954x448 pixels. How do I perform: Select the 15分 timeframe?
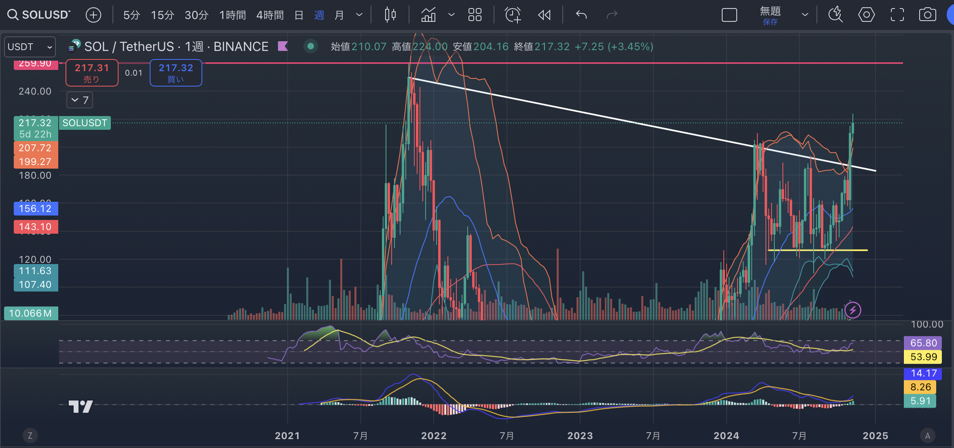[x=162, y=15]
